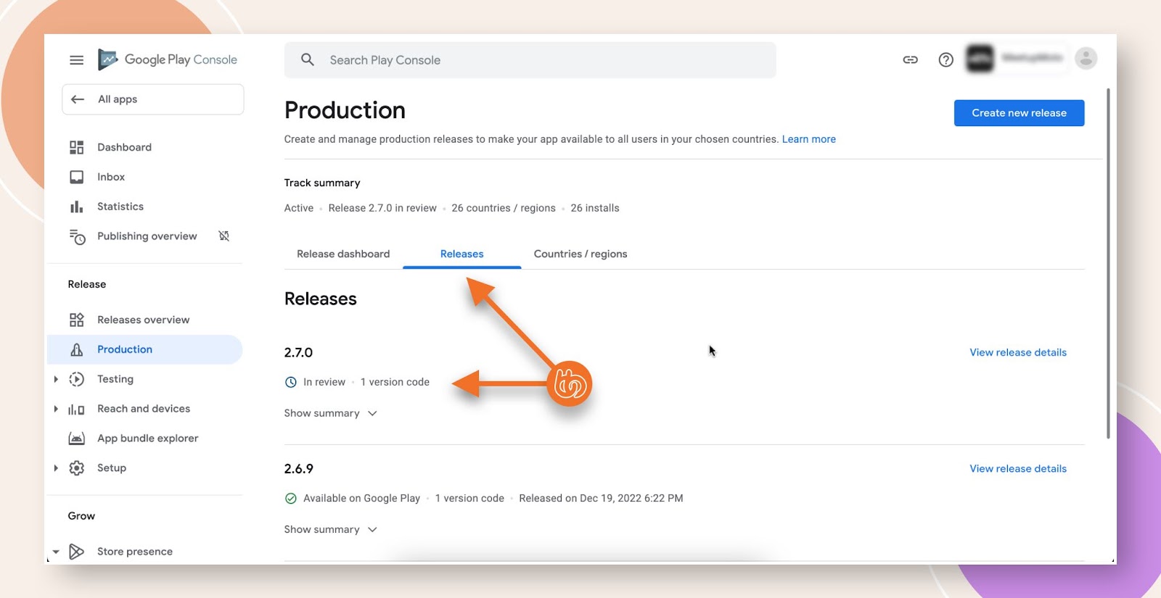
Task: Click the Dashboard sidebar icon
Action: coord(76,147)
